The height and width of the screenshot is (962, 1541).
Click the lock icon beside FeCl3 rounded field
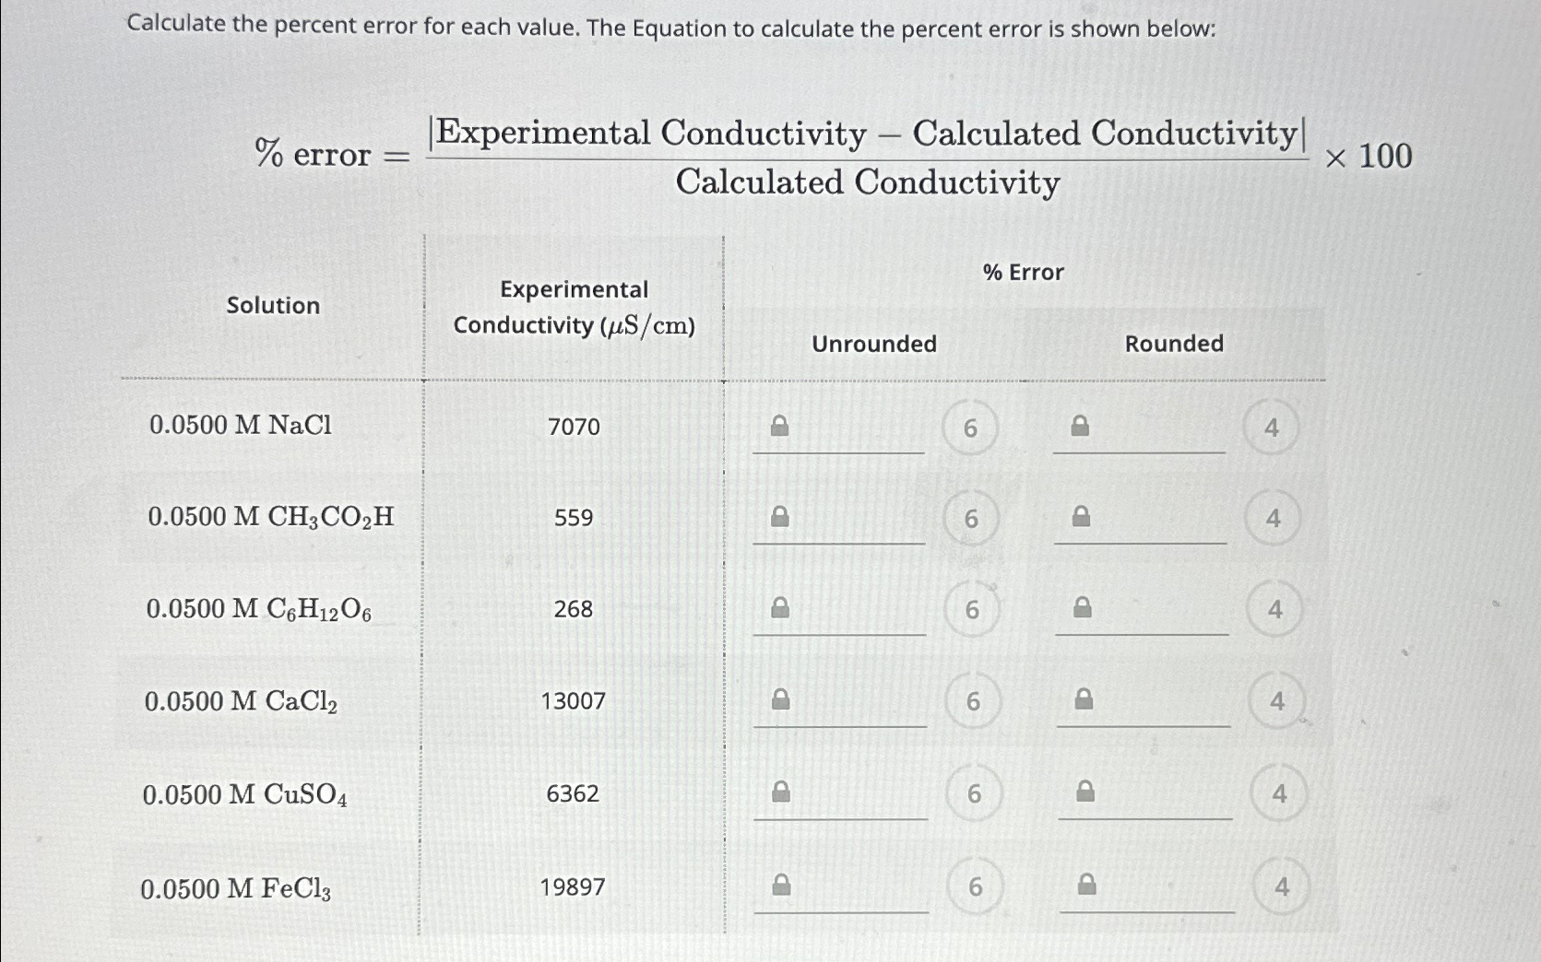(1083, 883)
